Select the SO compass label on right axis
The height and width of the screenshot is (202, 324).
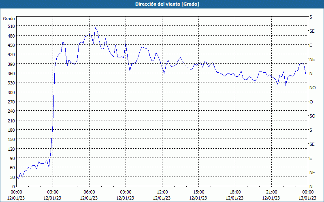click(x=312, y=116)
